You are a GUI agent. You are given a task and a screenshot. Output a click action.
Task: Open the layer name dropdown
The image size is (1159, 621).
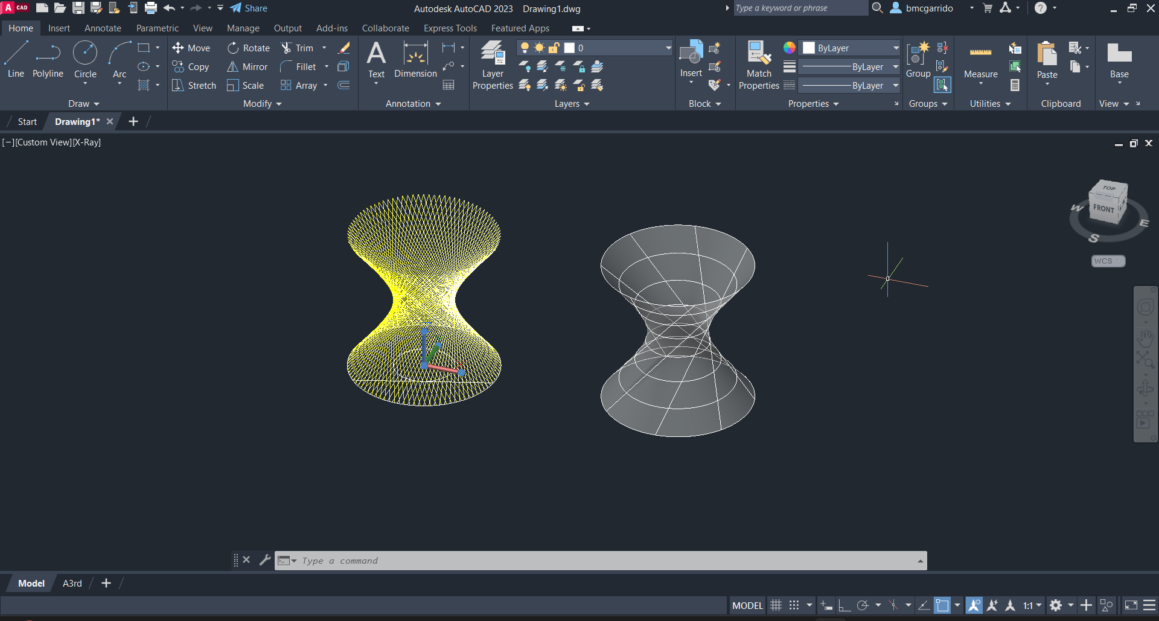pyautogui.click(x=668, y=48)
